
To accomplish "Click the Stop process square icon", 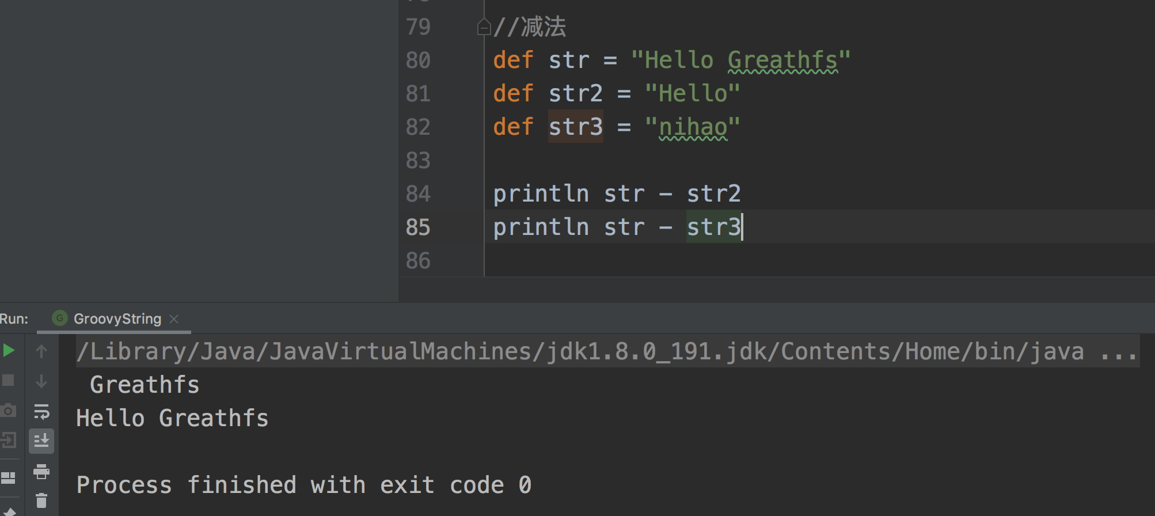I will tap(8, 381).
